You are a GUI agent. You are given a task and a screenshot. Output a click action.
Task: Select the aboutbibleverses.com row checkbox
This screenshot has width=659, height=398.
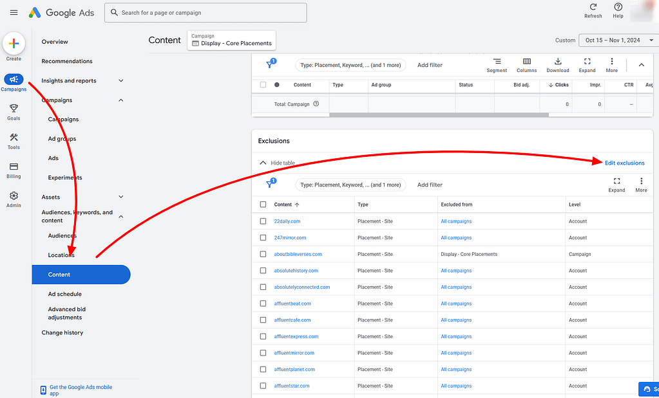[263, 254]
